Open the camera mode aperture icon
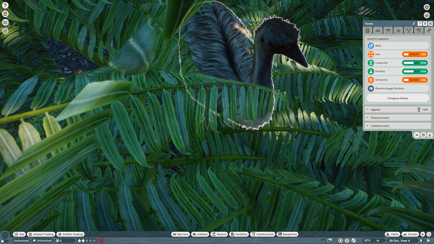The image size is (434, 244). point(340,241)
